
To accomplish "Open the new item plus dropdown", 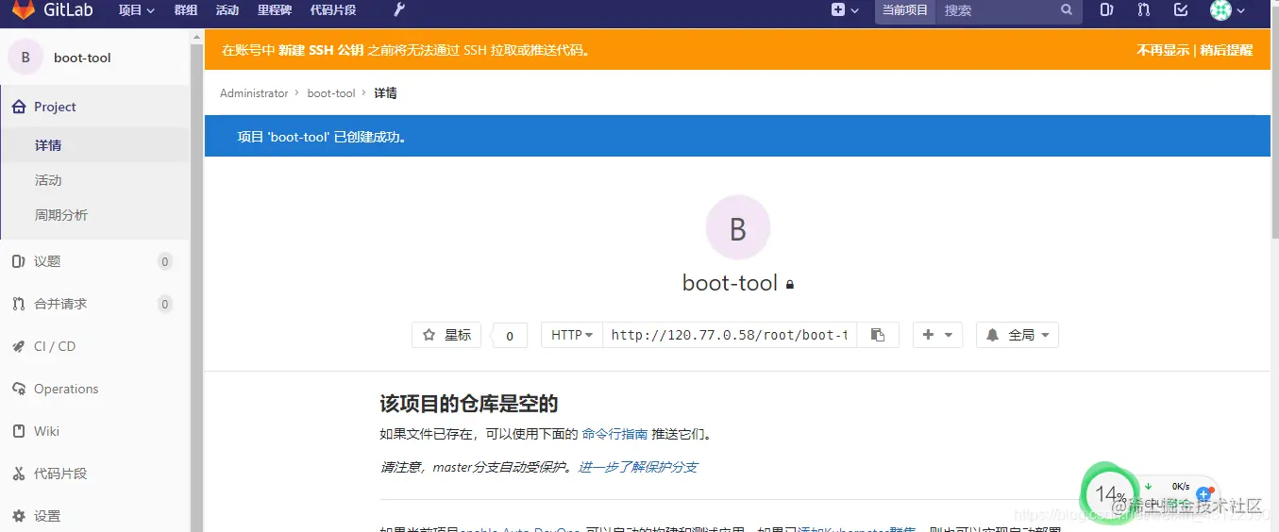I will click(845, 10).
